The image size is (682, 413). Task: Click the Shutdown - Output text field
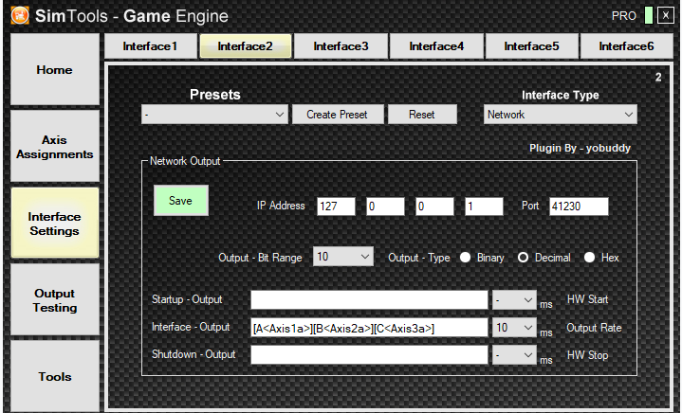click(369, 355)
